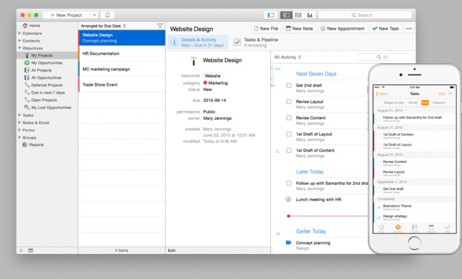Image resolution: width=462 pixels, height=279 pixels.
Task: Open Deferred Projects smart list
Action: 47,85
